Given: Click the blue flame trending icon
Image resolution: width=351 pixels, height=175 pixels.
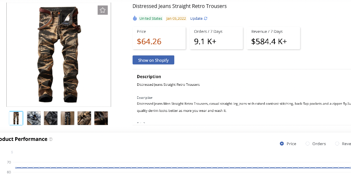Looking at the screenshot, I should point(135,19).
